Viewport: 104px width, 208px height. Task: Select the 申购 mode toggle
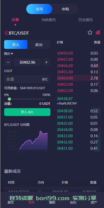point(65,9)
